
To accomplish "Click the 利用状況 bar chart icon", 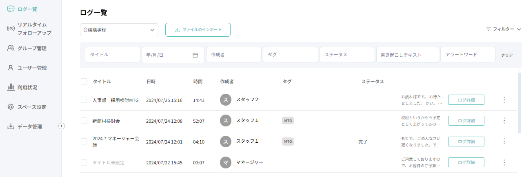I will [x=11, y=87].
